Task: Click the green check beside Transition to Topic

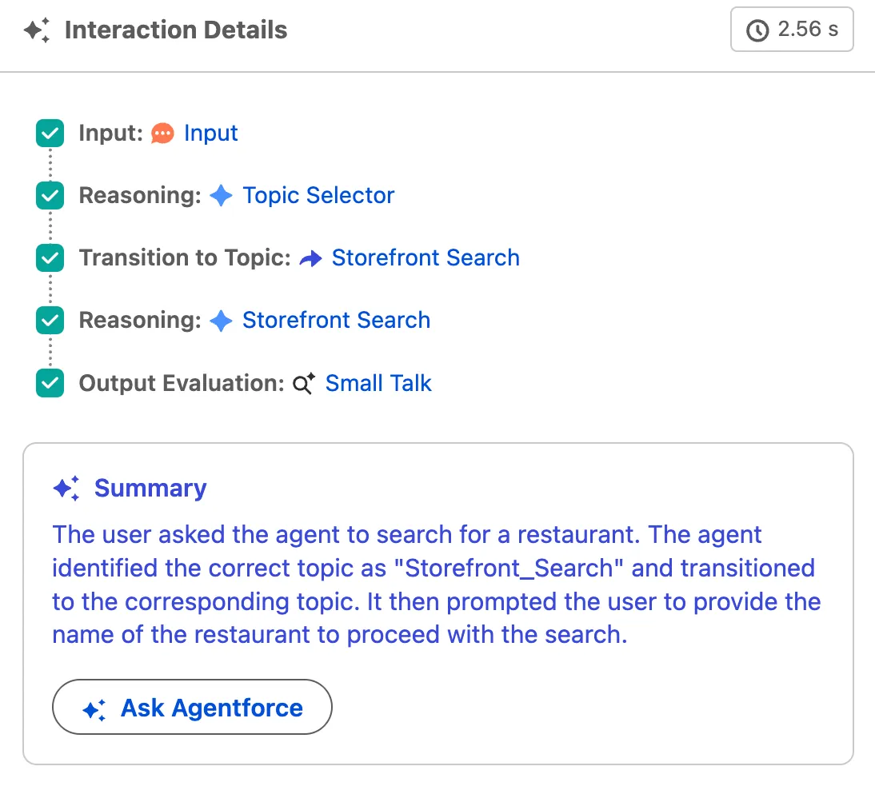Action: click(50, 258)
